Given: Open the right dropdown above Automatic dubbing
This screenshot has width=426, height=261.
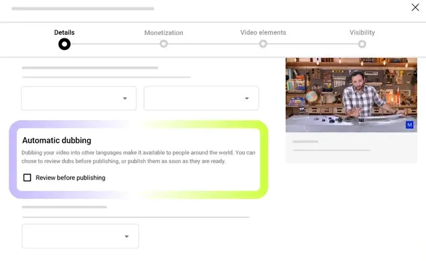Looking at the screenshot, I should click(201, 98).
